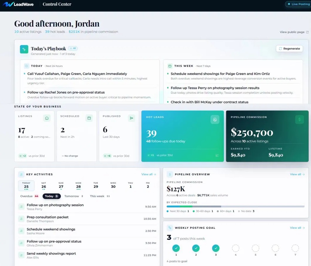
Task: Click the Key Activities list icon
Action: pos(21,174)
